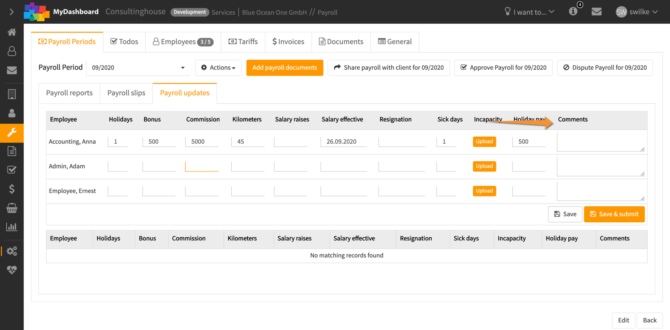Select the wrench icon in the sidebar
Image resolution: width=670 pixels, height=330 pixels.
(12, 133)
